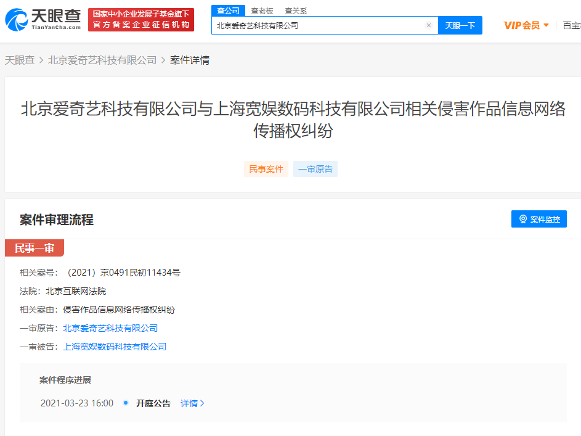Click the 一审原告 tag

pos(315,169)
